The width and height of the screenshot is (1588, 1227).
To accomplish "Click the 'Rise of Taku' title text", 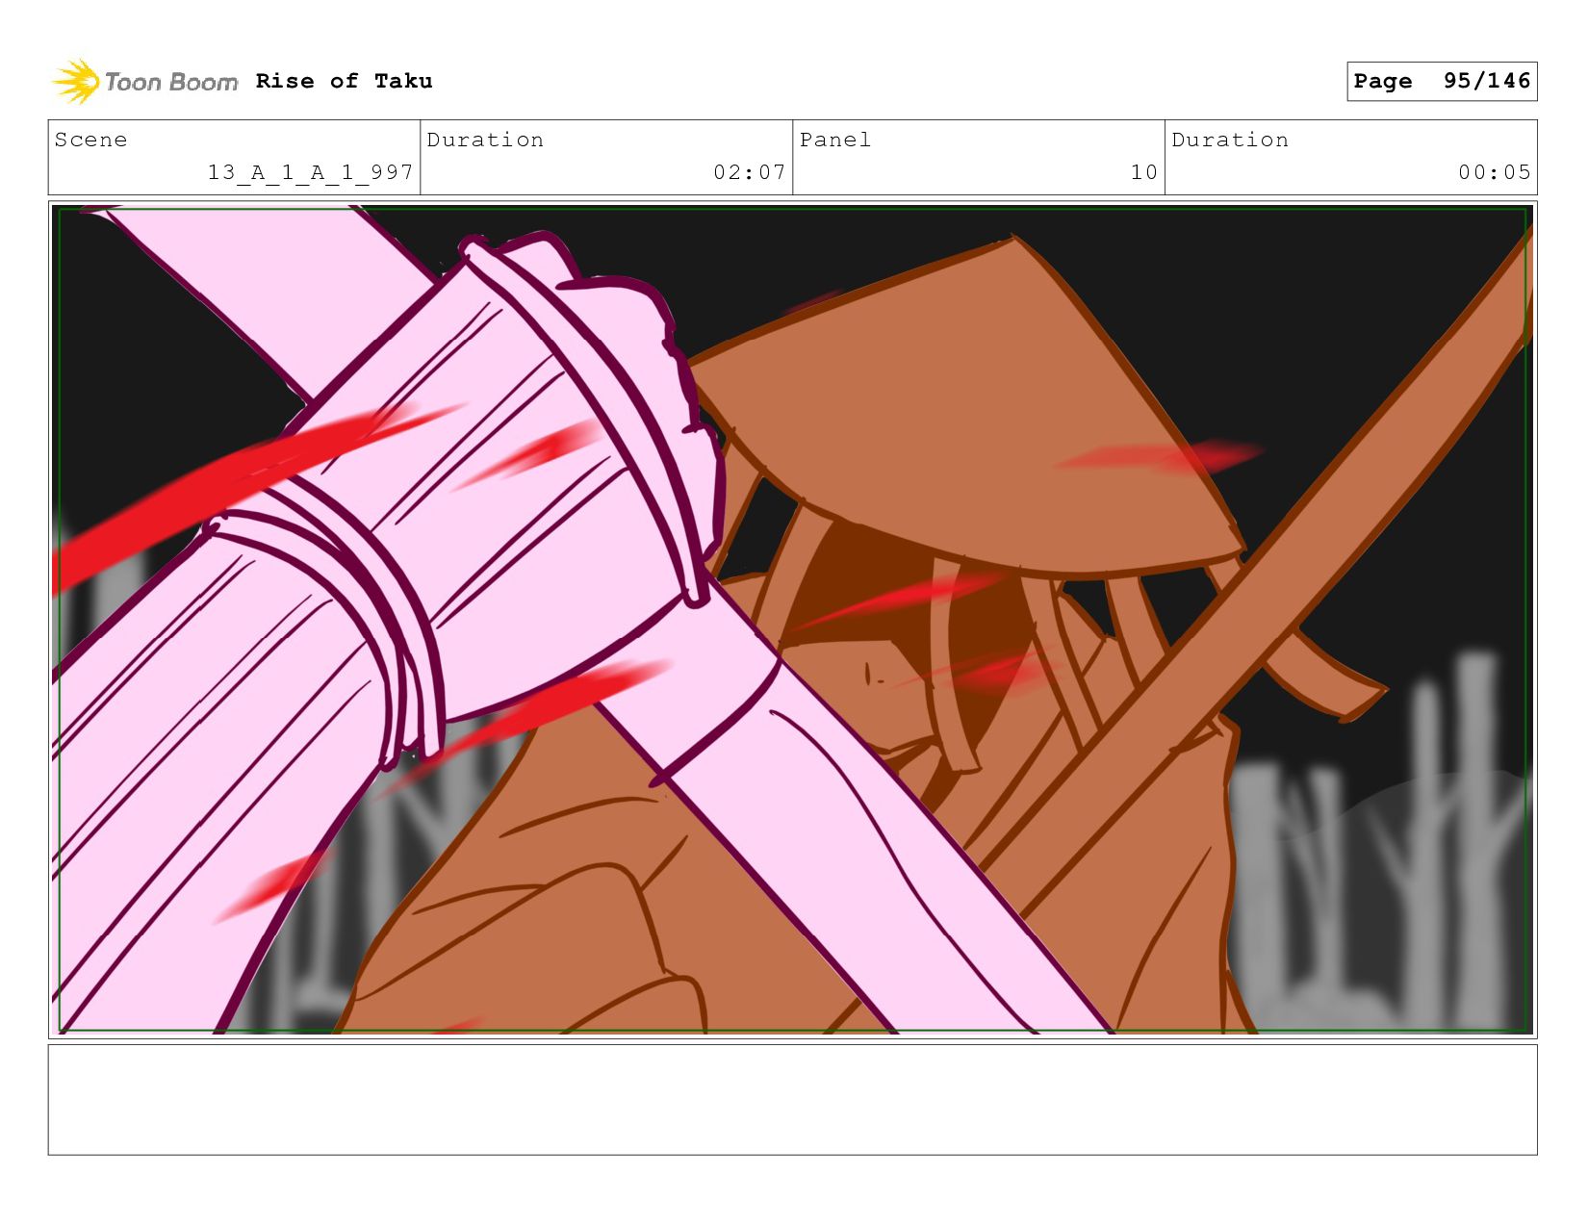I will (344, 81).
